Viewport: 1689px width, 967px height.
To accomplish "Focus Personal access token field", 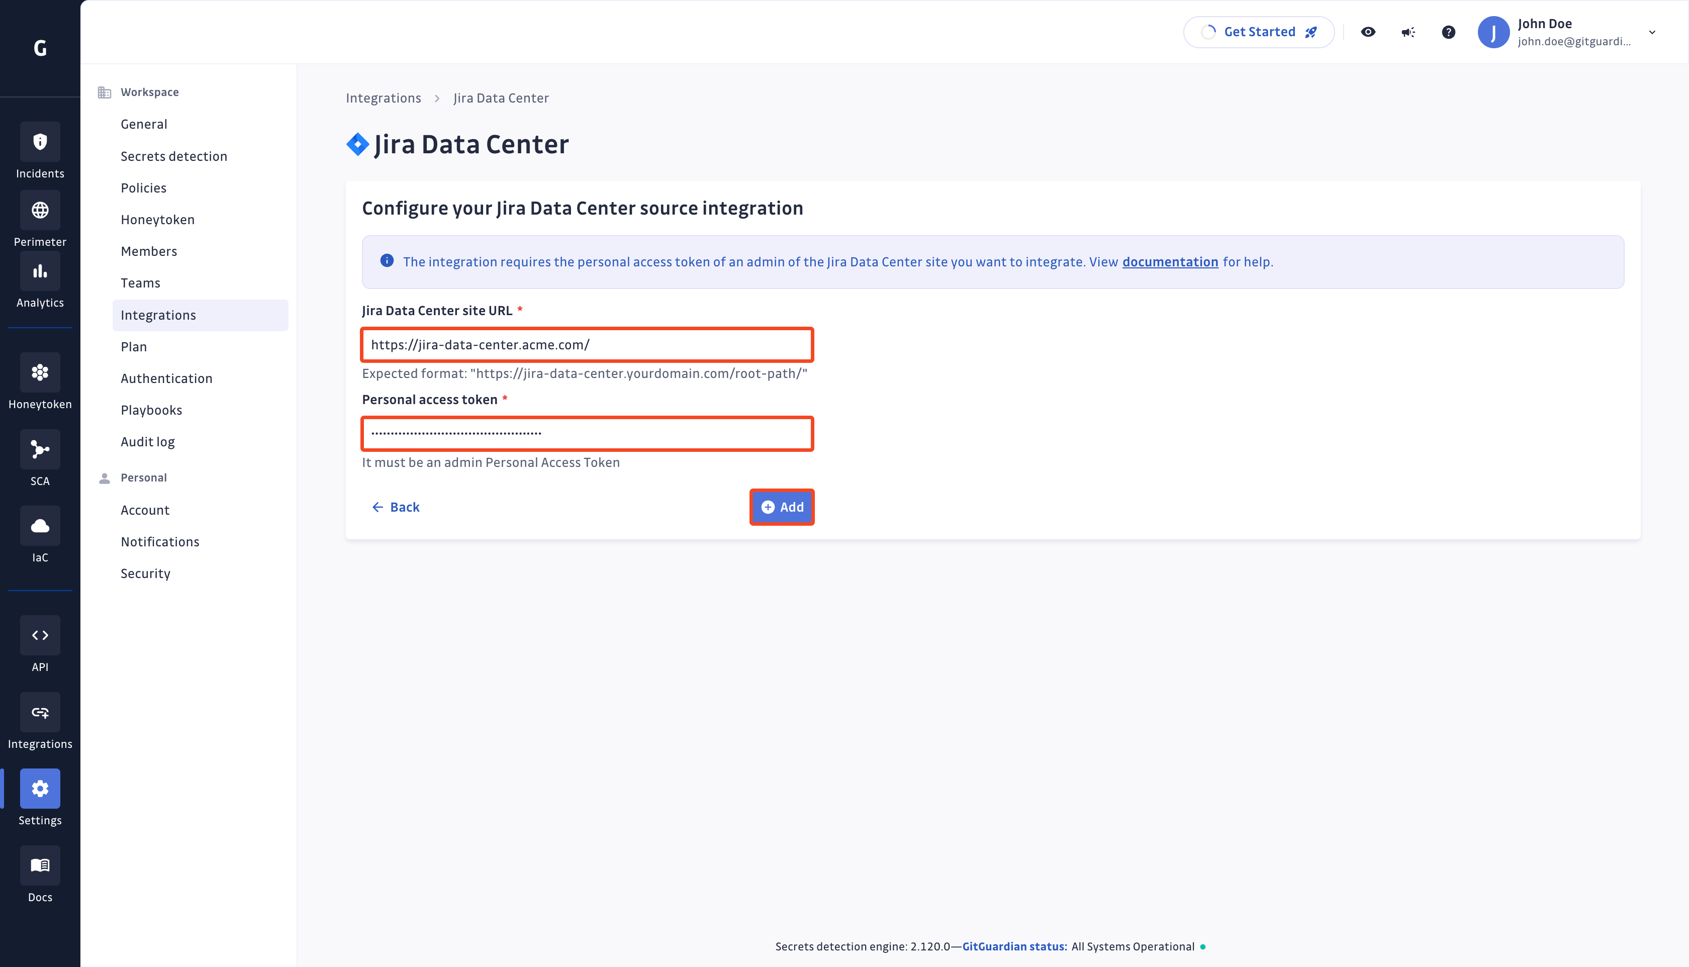I will coord(588,434).
